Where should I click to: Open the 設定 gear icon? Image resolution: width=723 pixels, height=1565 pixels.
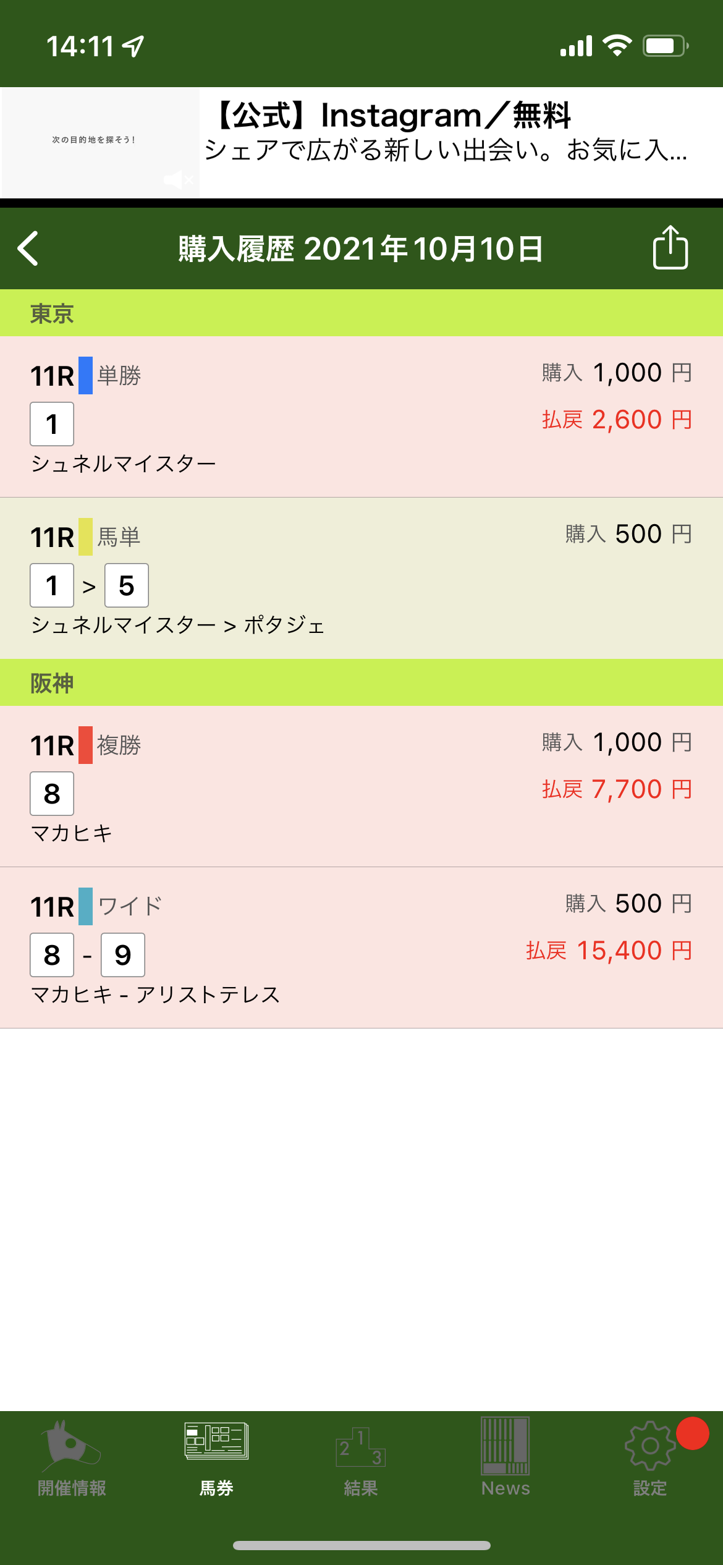point(649,1459)
